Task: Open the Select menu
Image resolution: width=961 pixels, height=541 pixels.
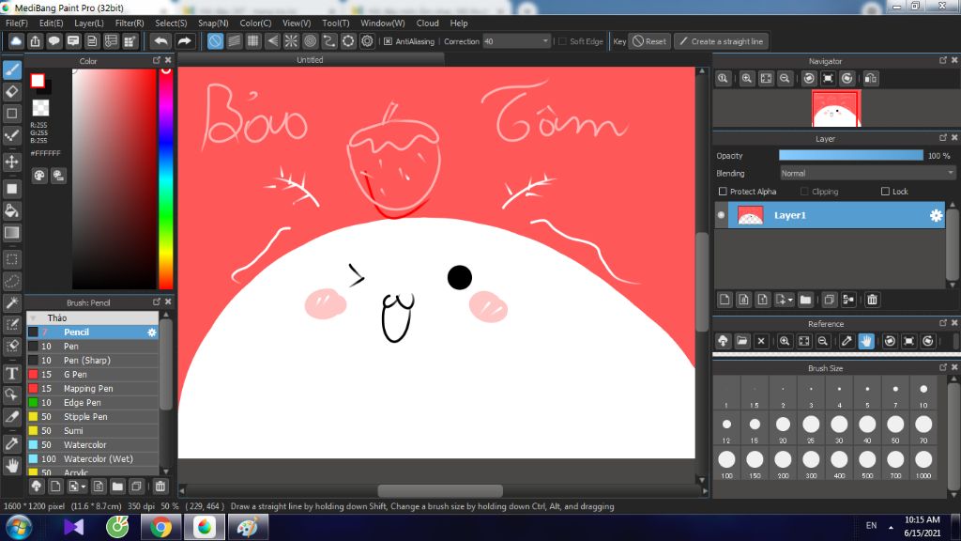Action: pyautogui.click(x=171, y=23)
